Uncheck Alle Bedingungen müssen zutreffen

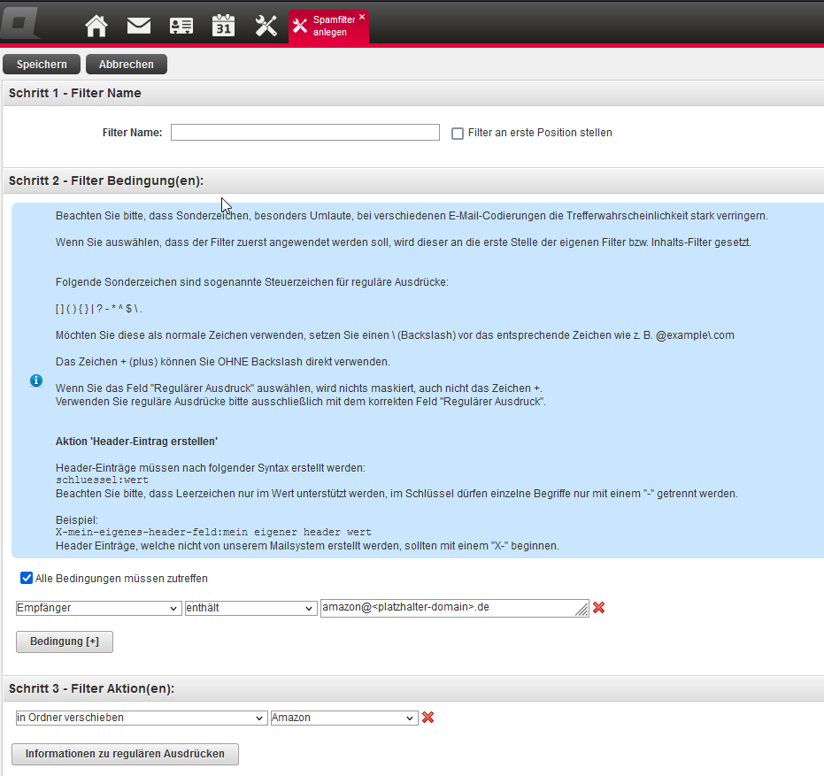27,578
